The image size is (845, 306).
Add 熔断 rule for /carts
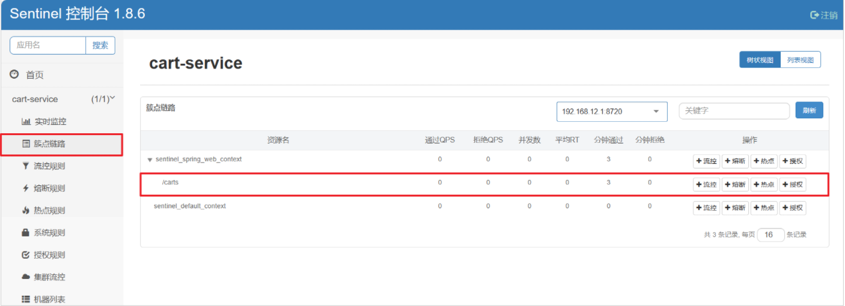(735, 185)
